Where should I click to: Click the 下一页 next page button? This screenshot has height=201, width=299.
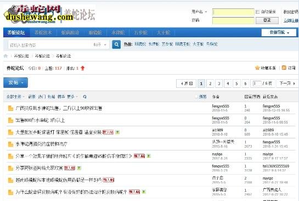(x=287, y=83)
